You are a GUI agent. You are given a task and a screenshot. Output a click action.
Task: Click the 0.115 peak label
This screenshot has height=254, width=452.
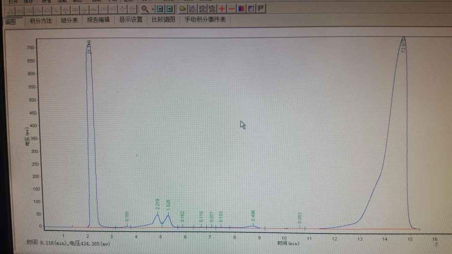pyautogui.click(x=201, y=216)
